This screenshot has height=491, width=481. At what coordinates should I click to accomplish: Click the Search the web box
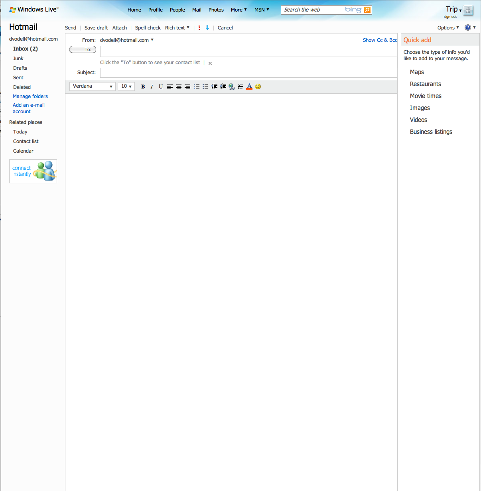click(313, 10)
